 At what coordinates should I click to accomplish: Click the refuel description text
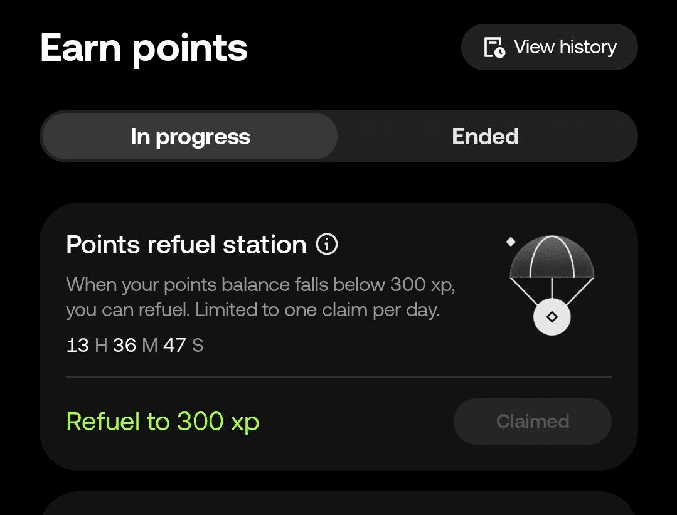[261, 297]
